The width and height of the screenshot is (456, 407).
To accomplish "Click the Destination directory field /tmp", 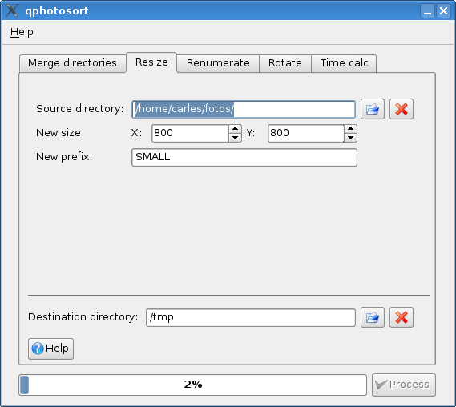I will (x=251, y=317).
